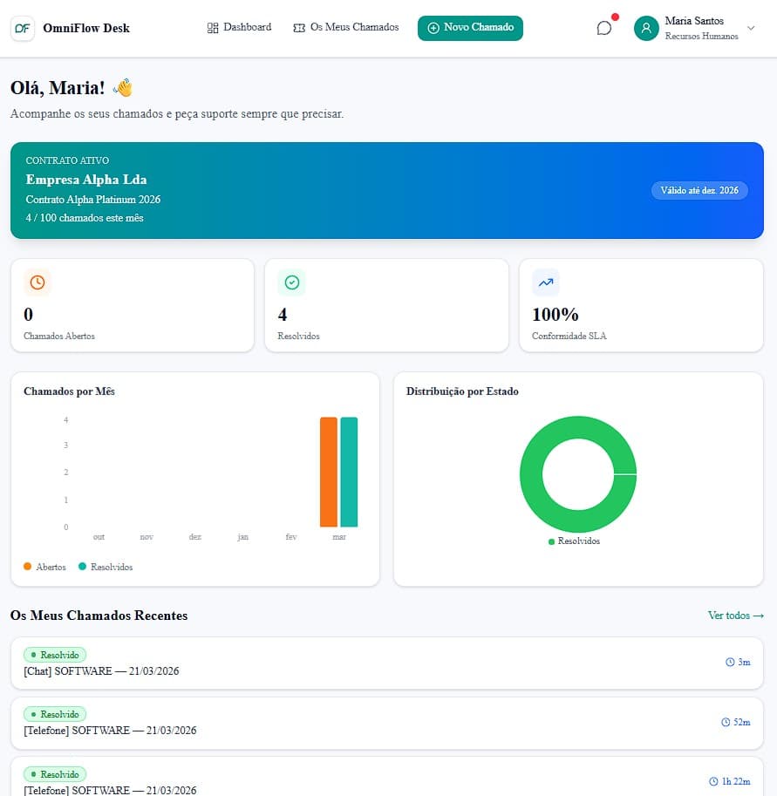Click the OmniFlow Desk logo icon

click(23, 28)
